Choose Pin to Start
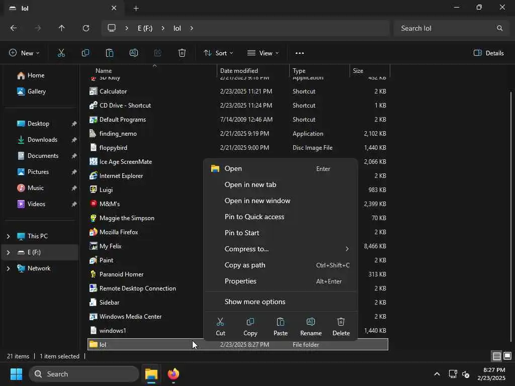Viewport: 515px width, 386px height. 281,233
